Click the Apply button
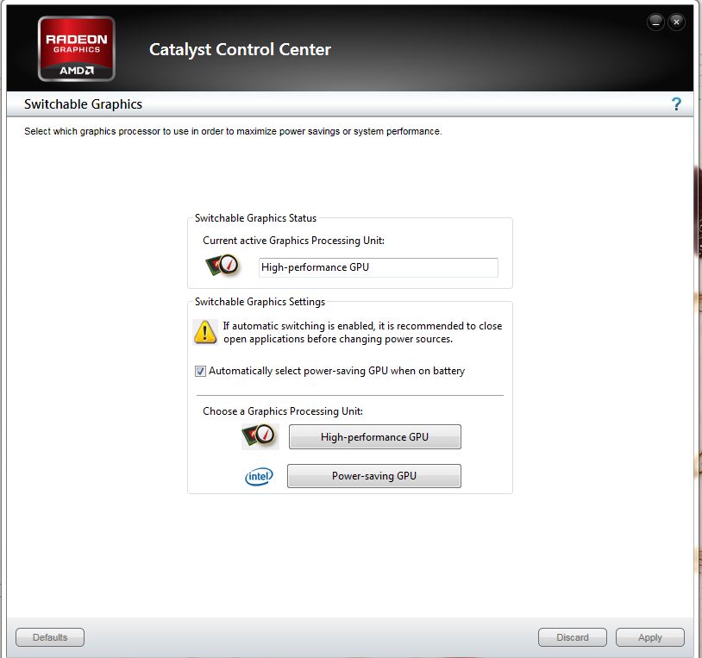The height and width of the screenshot is (658, 702). (649, 637)
